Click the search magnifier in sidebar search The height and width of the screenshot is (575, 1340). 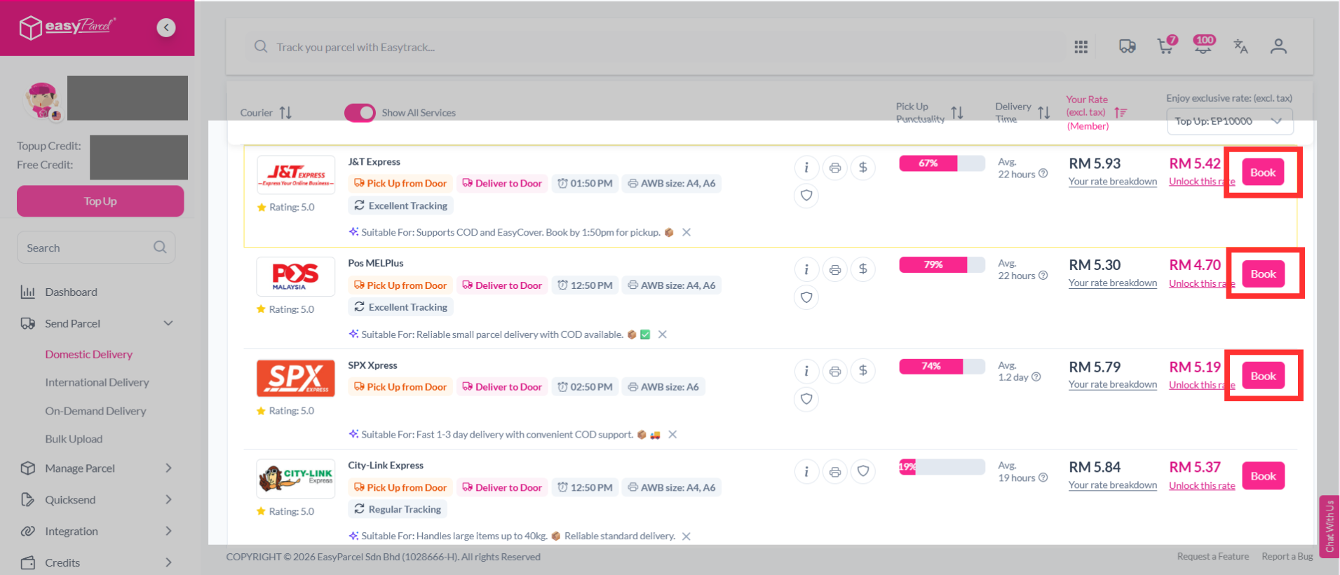coord(160,248)
